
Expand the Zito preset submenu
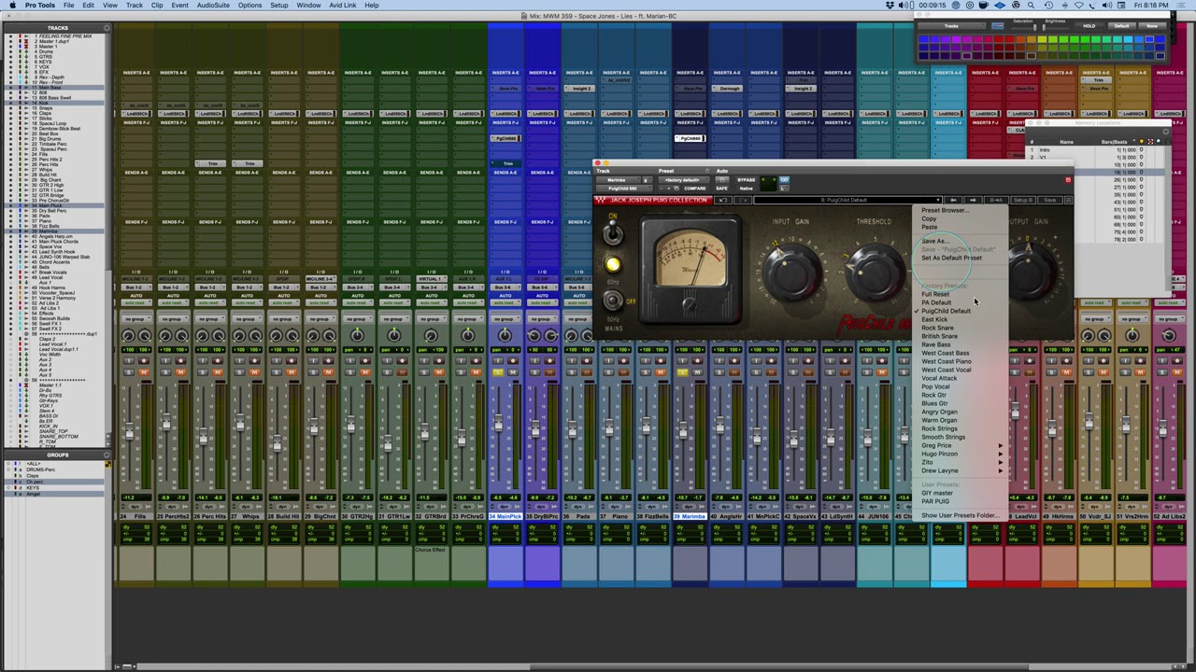tap(961, 463)
